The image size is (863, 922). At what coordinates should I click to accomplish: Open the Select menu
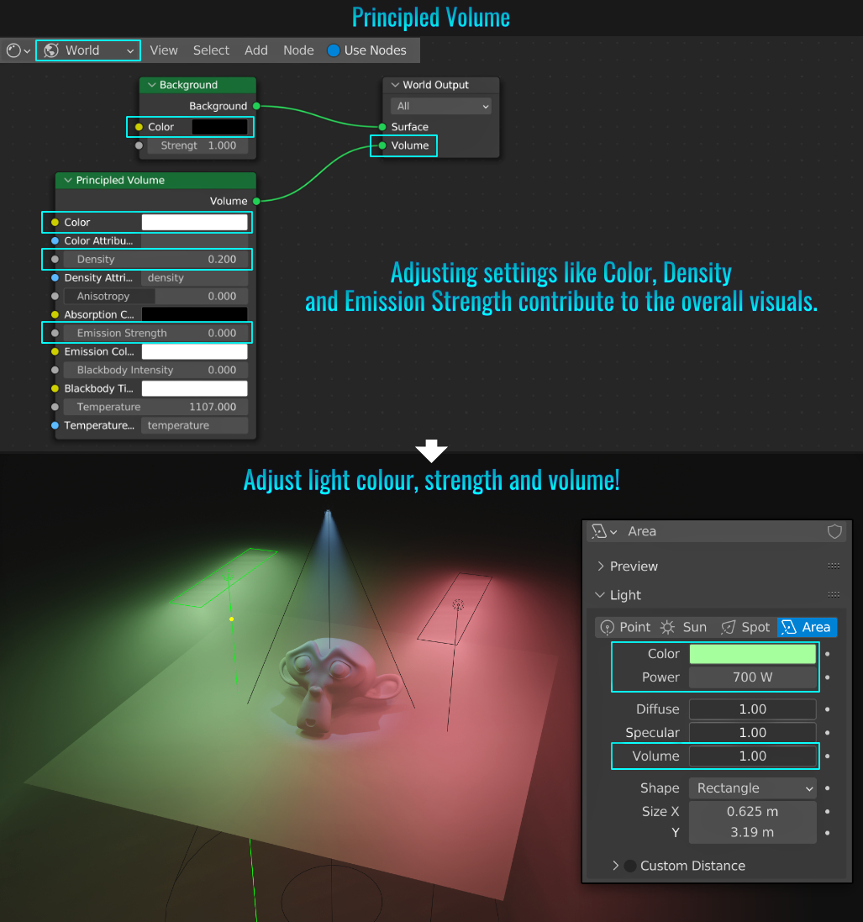(211, 50)
